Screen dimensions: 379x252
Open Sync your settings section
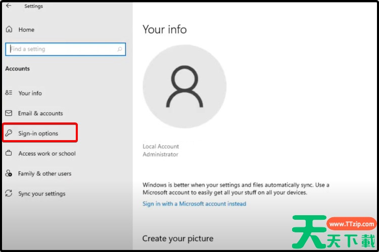pos(42,194)
